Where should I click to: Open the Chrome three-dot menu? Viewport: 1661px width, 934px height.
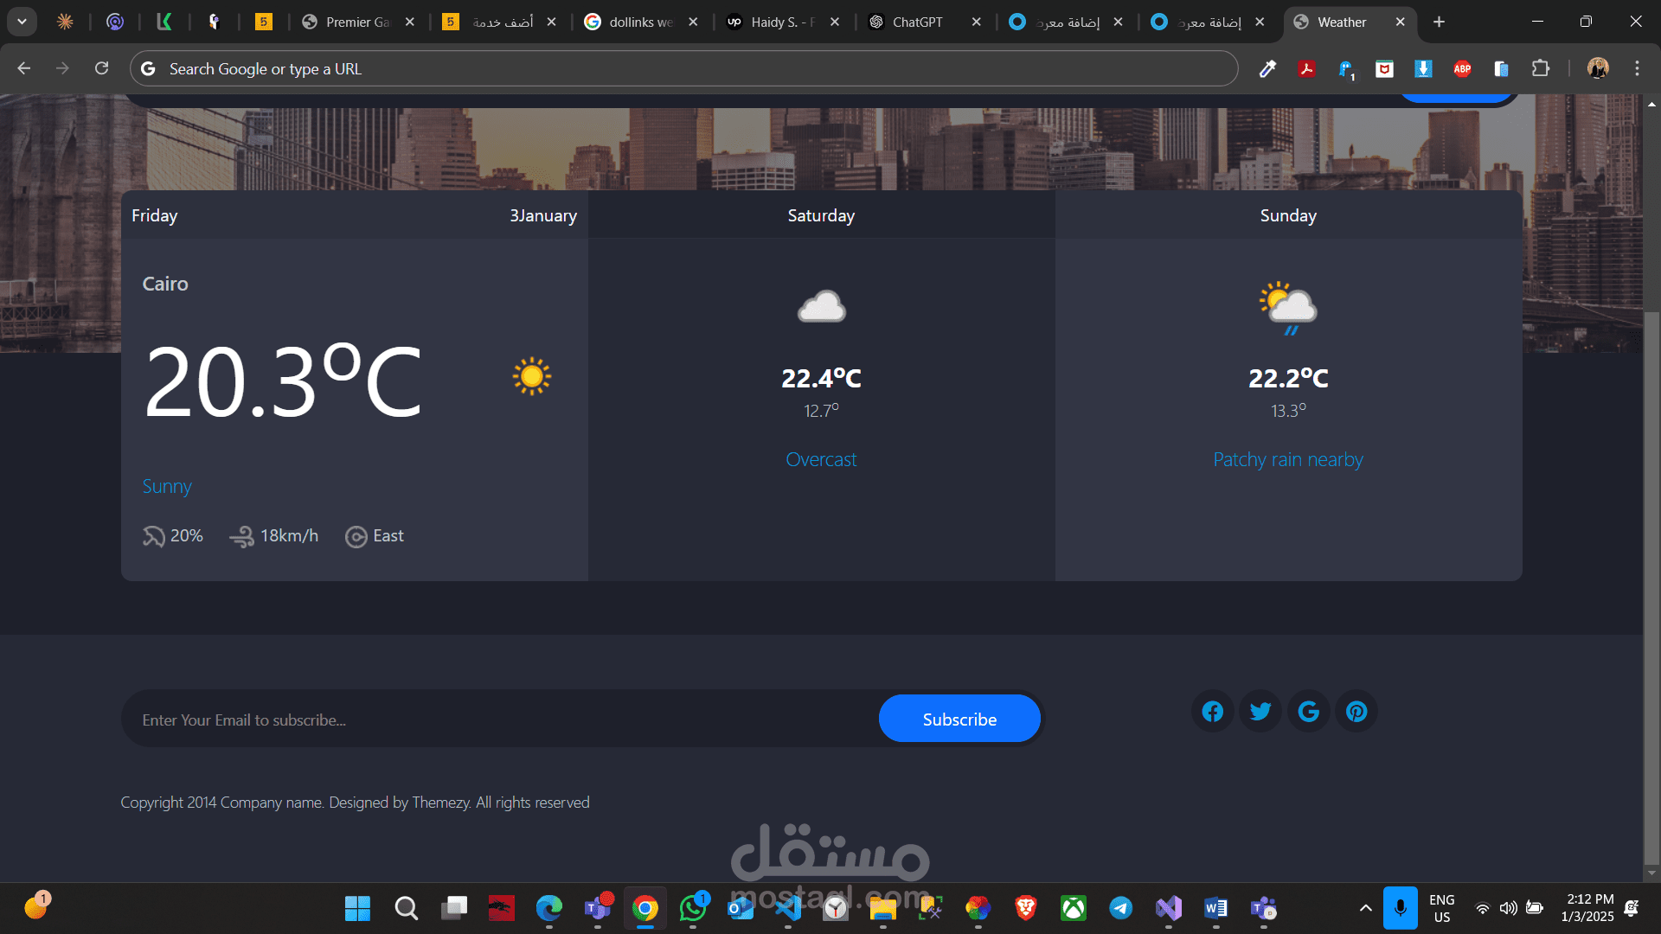click(1637, 68)
